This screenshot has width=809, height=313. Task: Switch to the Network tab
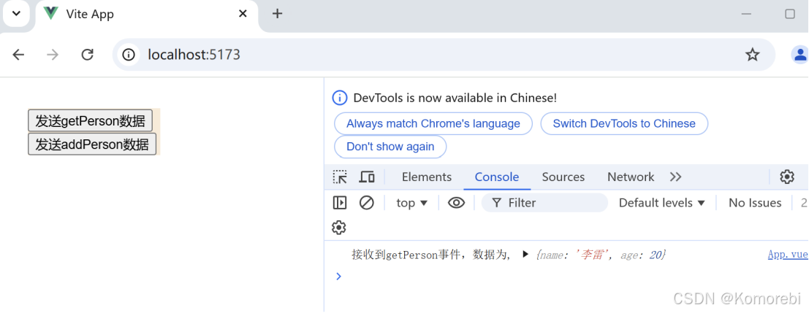click(x=631, y=177)
